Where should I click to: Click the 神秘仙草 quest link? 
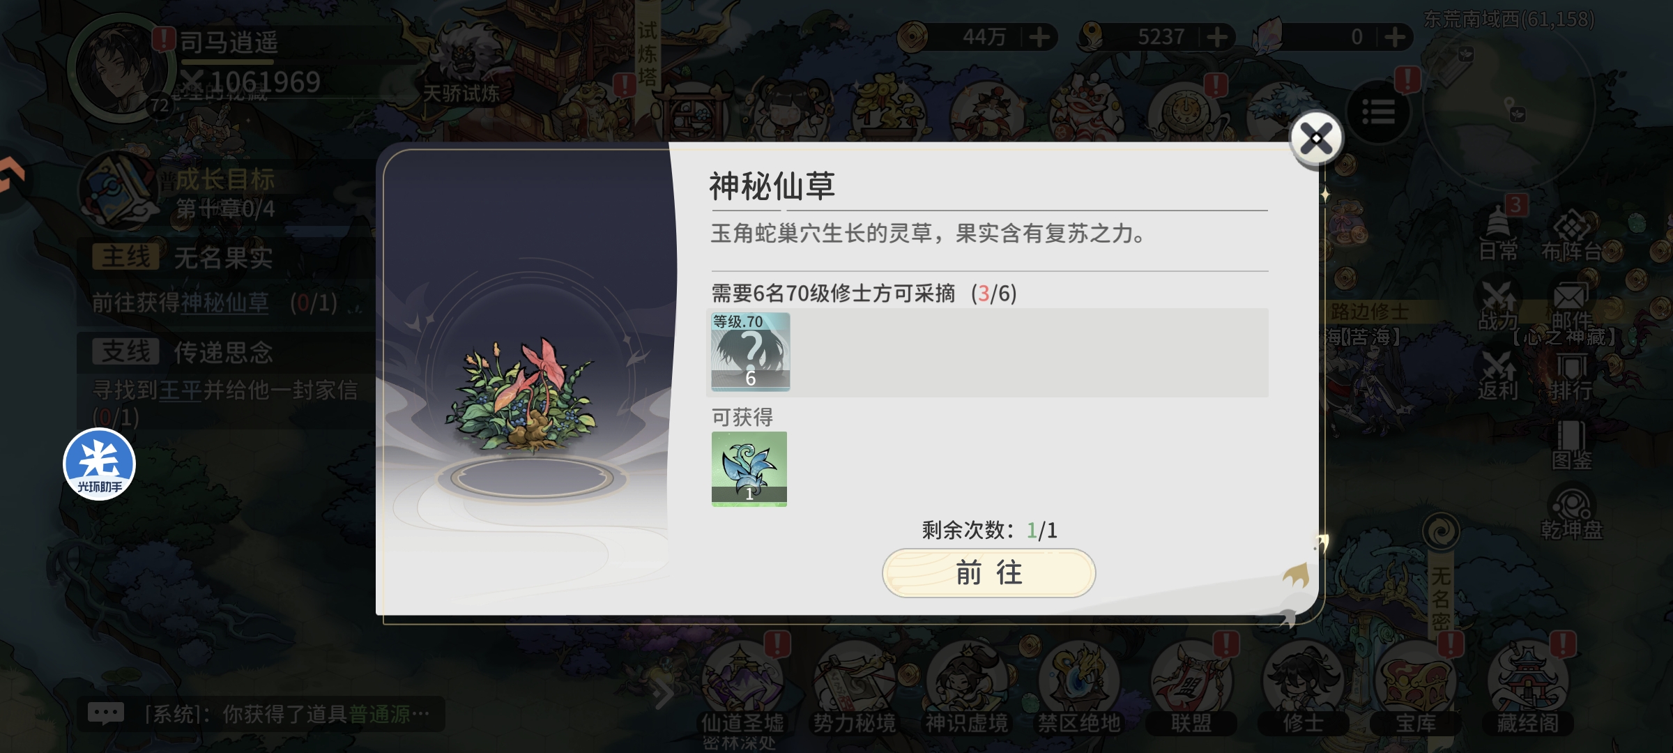224,303
